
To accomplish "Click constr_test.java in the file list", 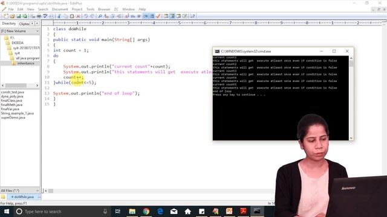I will pyautogui.click(x=12, y=92).
